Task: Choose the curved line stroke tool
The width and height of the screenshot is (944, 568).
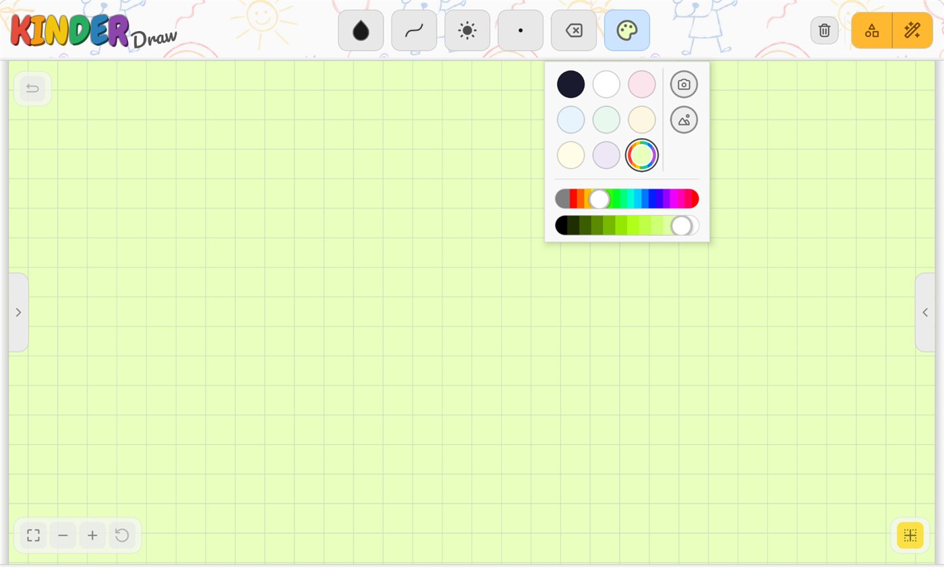Action: click(414, 30)
